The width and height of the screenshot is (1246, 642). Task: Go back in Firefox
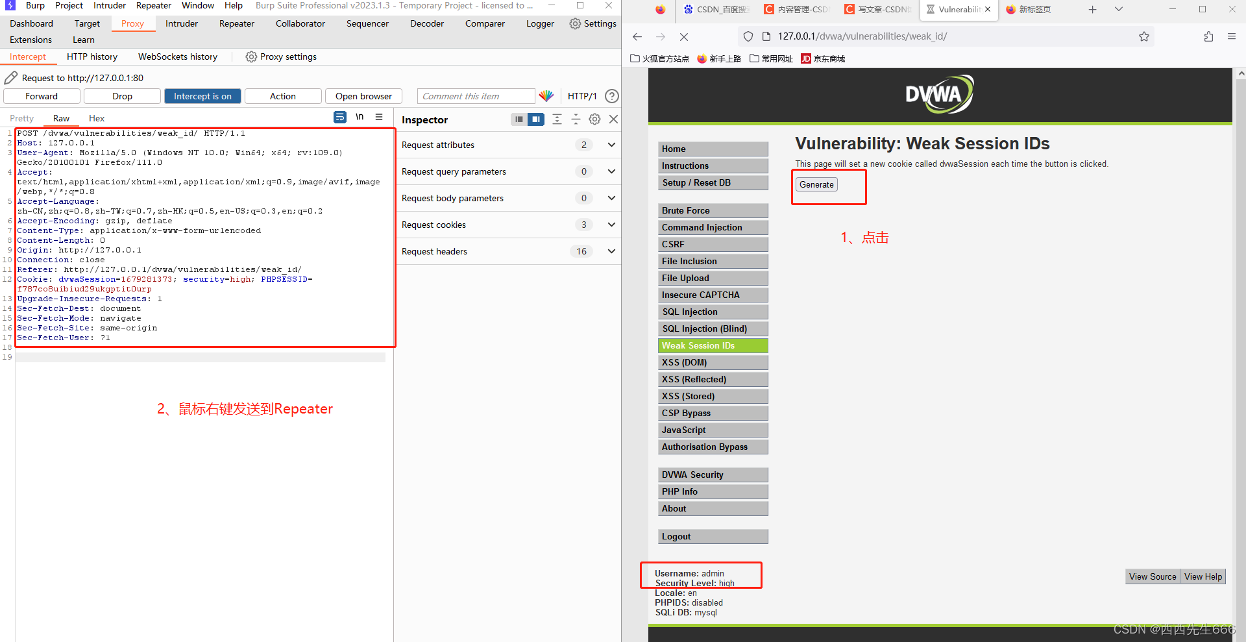pos(637,37)
